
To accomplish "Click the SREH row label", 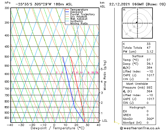I will (x=127, y=115).
